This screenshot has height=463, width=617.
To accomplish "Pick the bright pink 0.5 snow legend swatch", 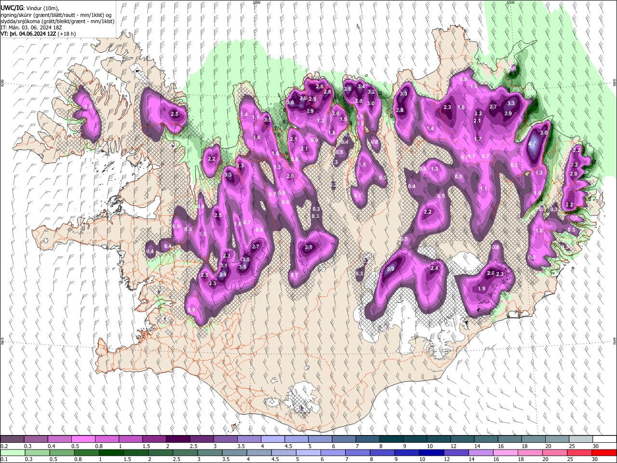I will [83, 439].
